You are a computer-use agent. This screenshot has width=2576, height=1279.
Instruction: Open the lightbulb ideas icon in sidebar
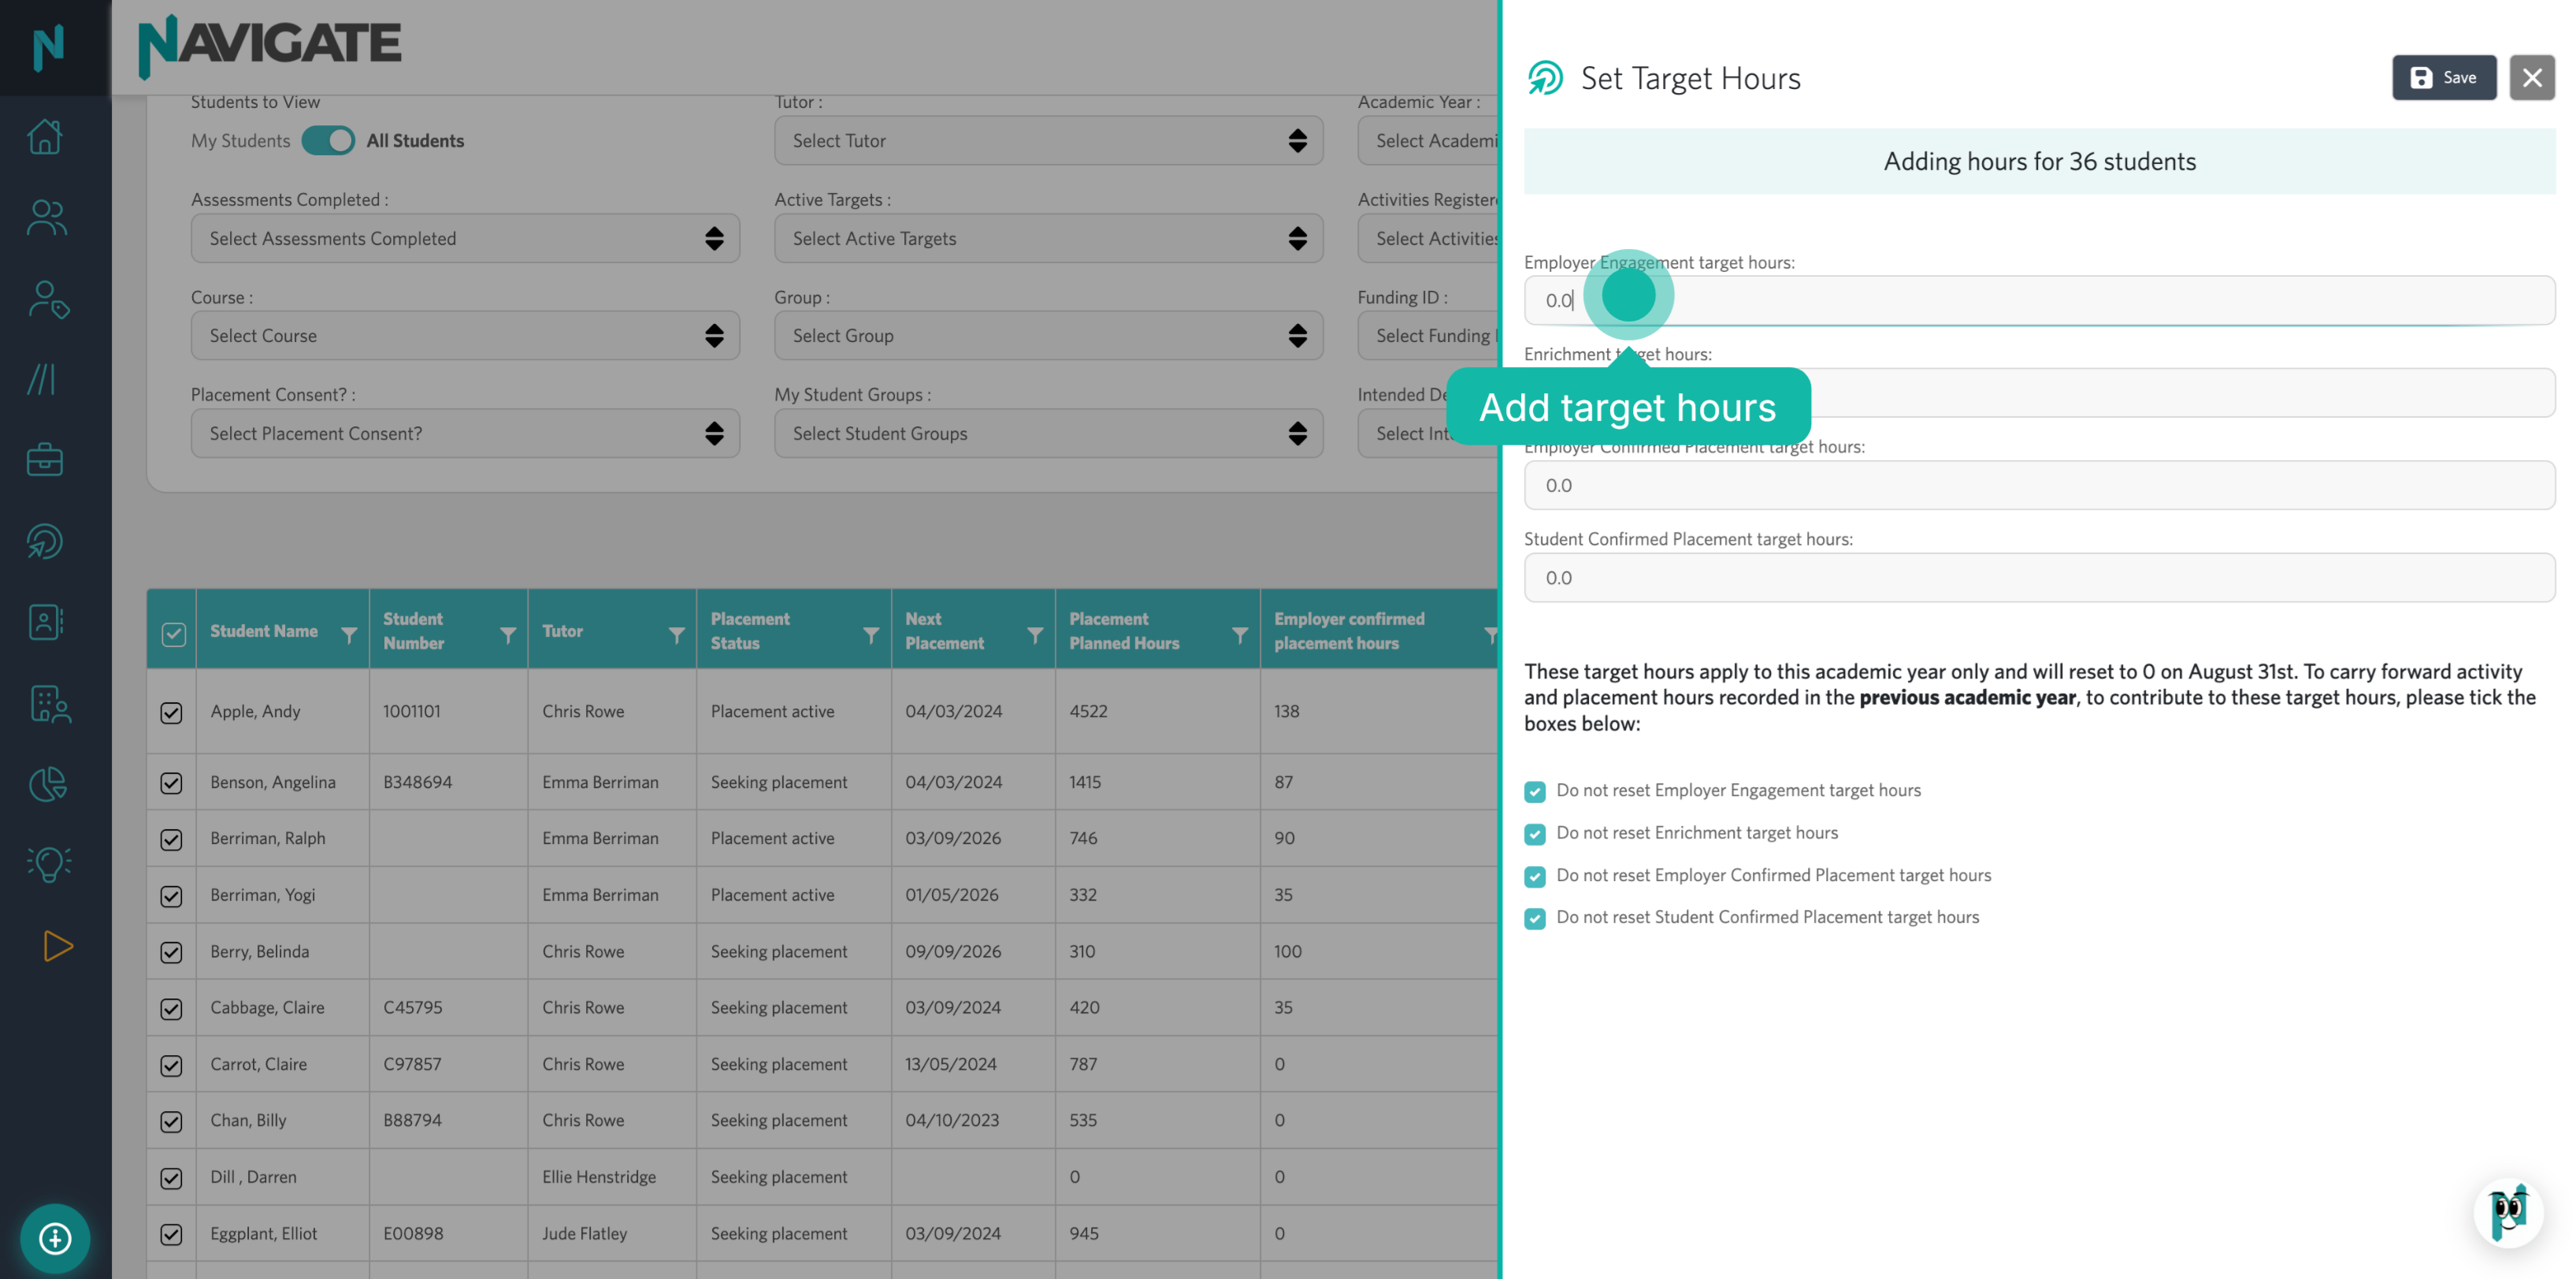[x=48, y=864]
